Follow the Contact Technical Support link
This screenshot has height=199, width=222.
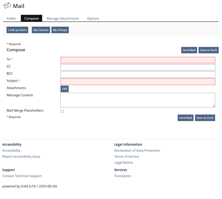point(22,176)
